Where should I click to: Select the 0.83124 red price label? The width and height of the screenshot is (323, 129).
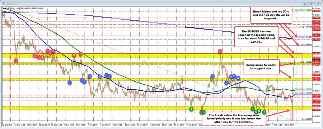click(x=316, y=106)
